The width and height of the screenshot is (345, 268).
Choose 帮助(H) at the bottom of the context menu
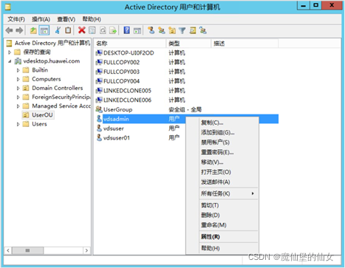click(222, 248)
